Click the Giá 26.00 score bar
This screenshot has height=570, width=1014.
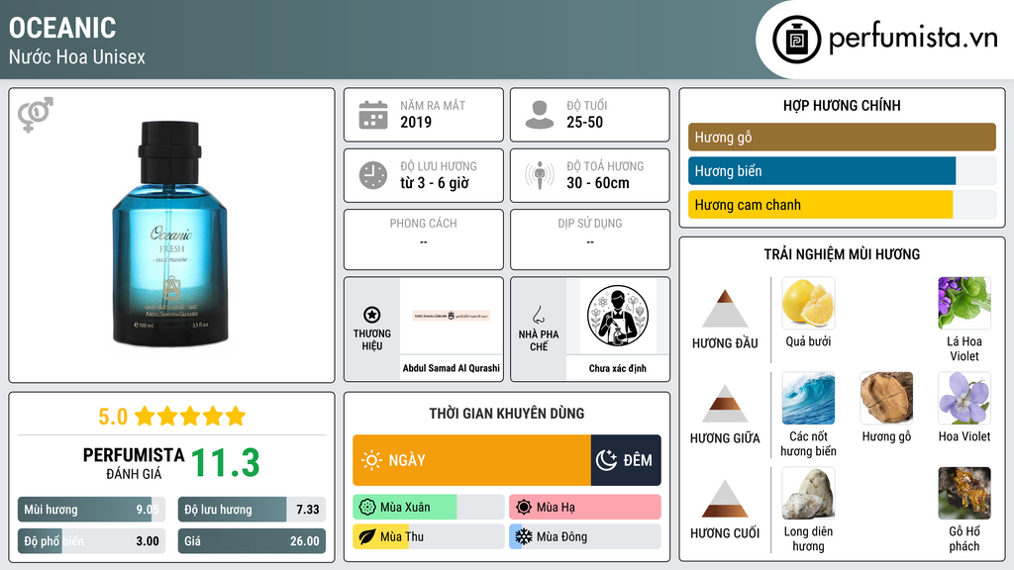[252, 541]
